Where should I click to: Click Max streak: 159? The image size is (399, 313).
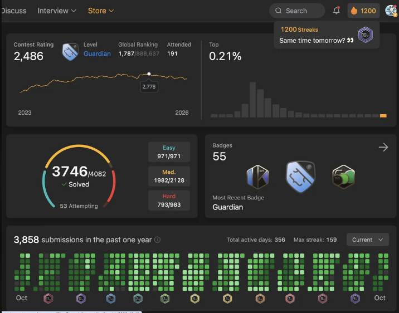click(315, 239)
